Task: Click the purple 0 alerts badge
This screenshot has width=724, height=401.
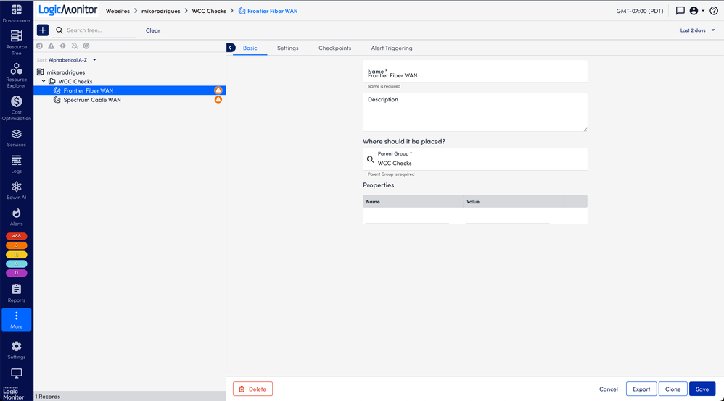Action: (x=16, y=273)
